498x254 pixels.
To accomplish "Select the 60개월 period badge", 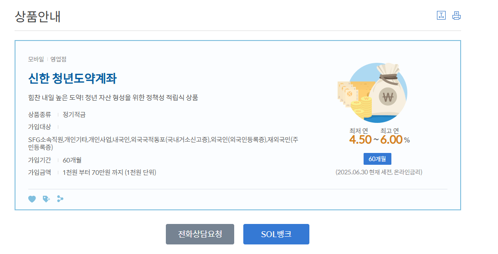I will [377, 159].
